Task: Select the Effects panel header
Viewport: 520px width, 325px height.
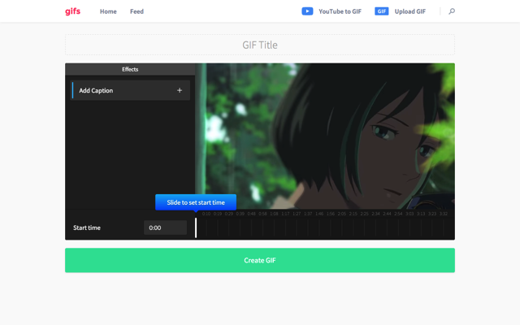Action: (x=130, y=69)
